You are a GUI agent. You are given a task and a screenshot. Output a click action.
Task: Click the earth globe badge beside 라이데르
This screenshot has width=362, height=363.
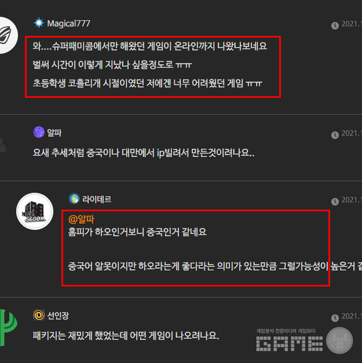tap(74, 199)
